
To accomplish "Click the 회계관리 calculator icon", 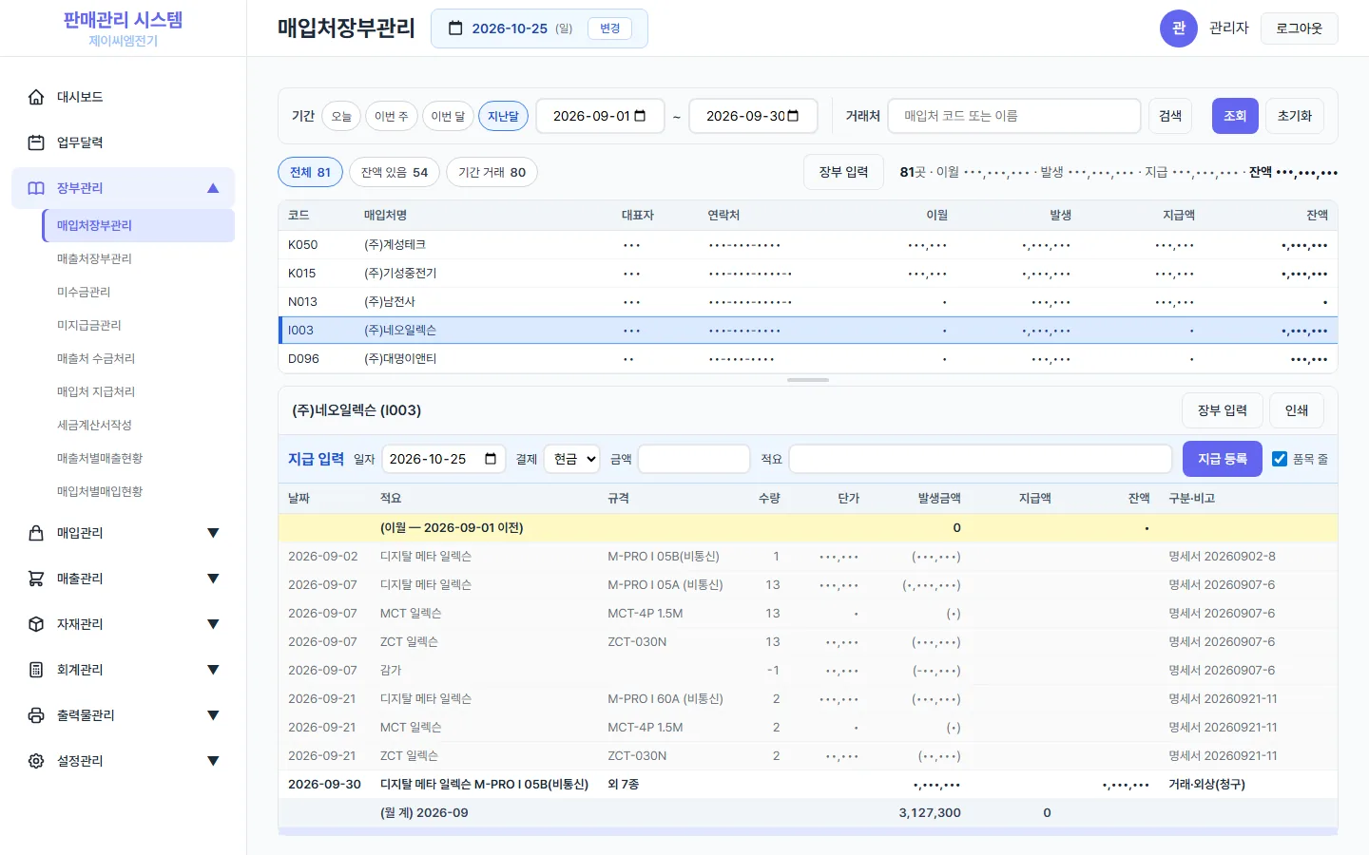I will (x=36, y=670).
